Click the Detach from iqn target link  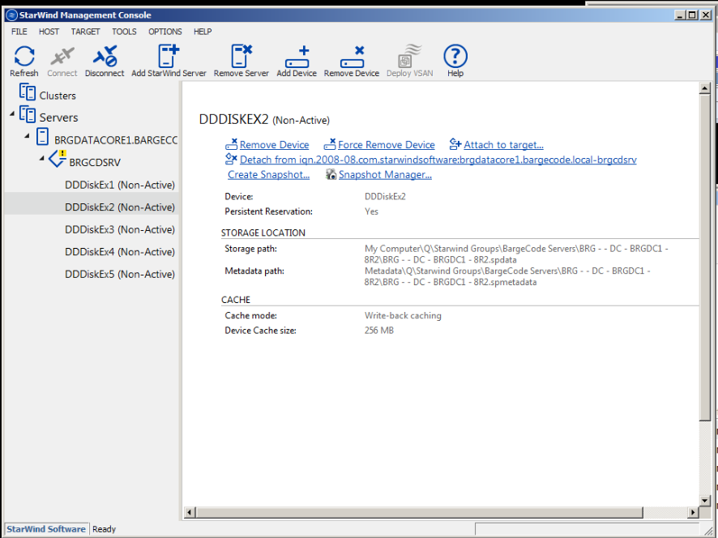tap(438, 160)
